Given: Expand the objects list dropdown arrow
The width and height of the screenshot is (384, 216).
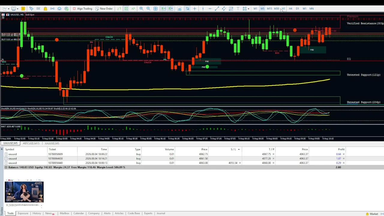Looking at the screenshot, I should click(248, 9).
